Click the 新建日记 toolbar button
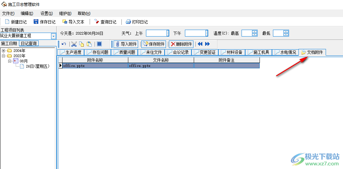Image resolution: width=343 pixels, height=169 pixels. pos(16,22)
